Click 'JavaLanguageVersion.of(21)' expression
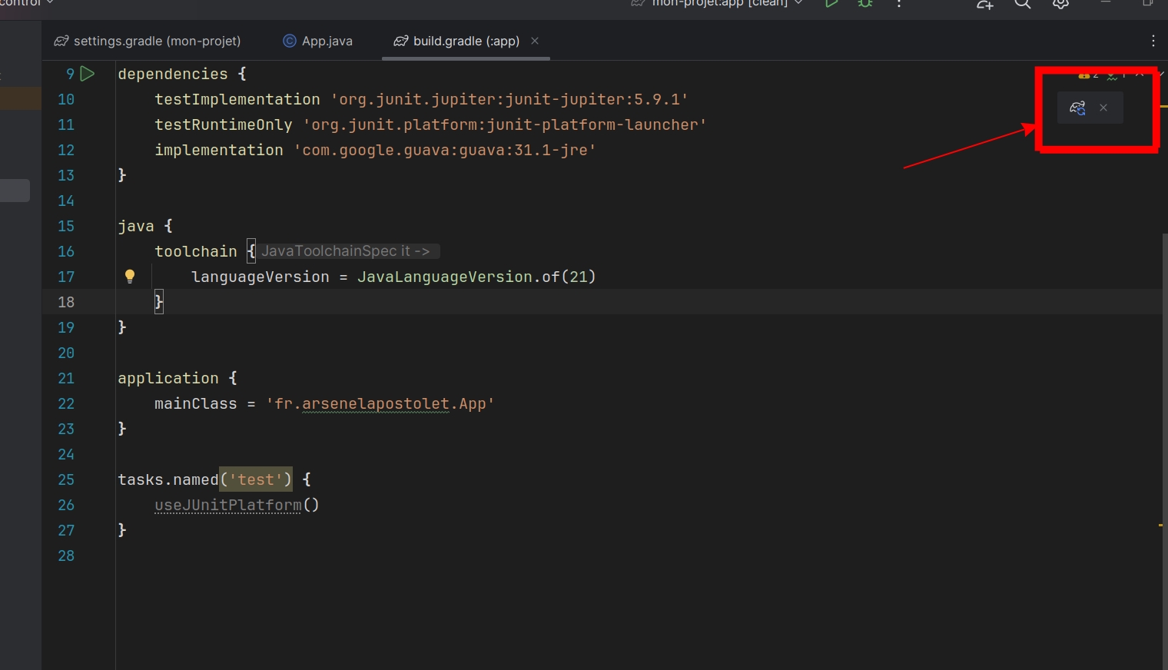This screenshot has height=670, width=1168. coord(476,277)
